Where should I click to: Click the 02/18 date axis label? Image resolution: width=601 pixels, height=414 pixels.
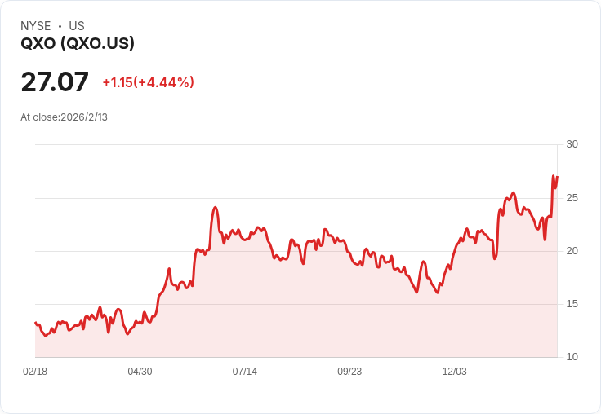(x=35, y=371)
